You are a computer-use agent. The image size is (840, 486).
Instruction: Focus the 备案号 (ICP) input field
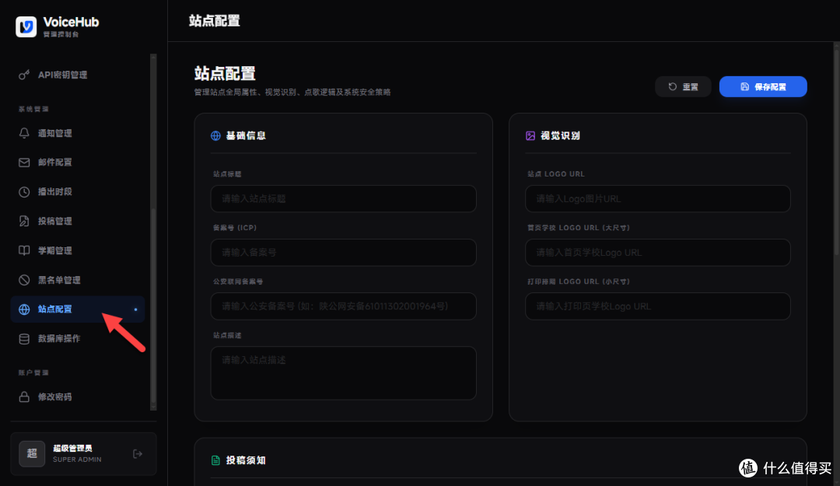coord(344,253)
